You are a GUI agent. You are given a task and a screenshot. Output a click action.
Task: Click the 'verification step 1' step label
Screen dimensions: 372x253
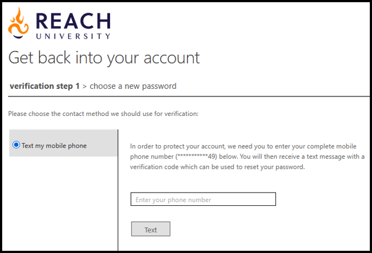coord(44,86)
